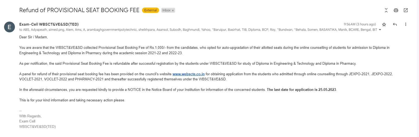Click the 'With Regards,' signature line
419x137 pixels.
pyautogui.click(x=30, y=116)
